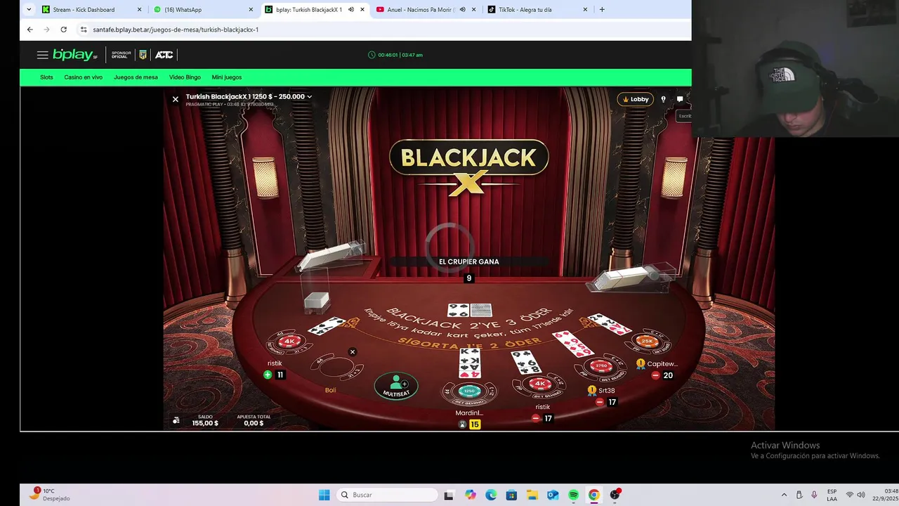899x506 pixels.
Task: Click the session clock timer icon
Action: click(x=372, y=55)
